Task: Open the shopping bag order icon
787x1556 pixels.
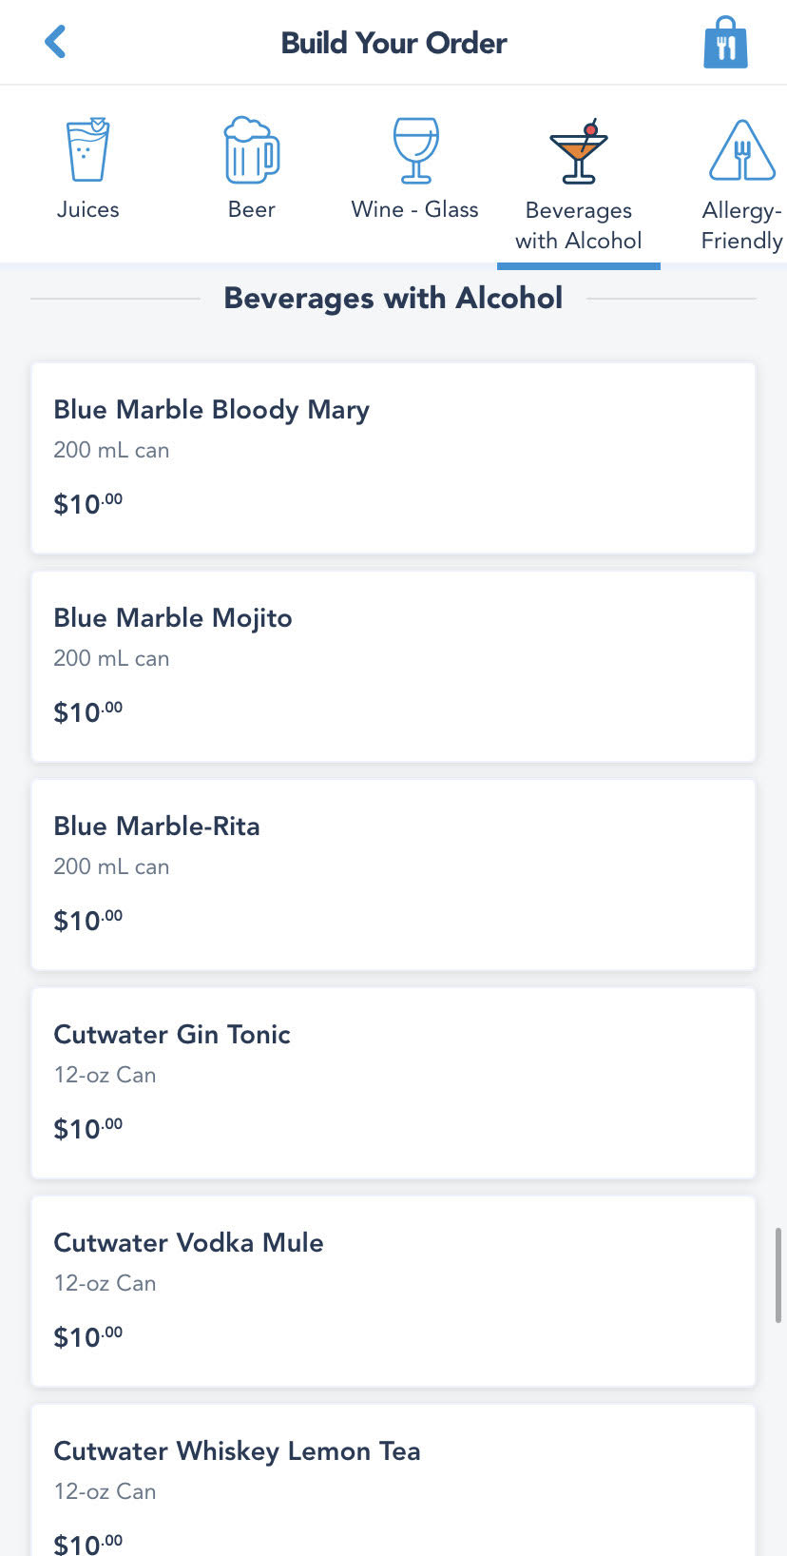Action: tap(725, 44)
